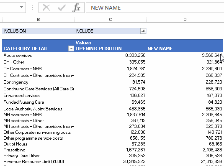Select Local Authority / Joint Services label
This screenshot has width=224, height=166.
tap(33, 109)
